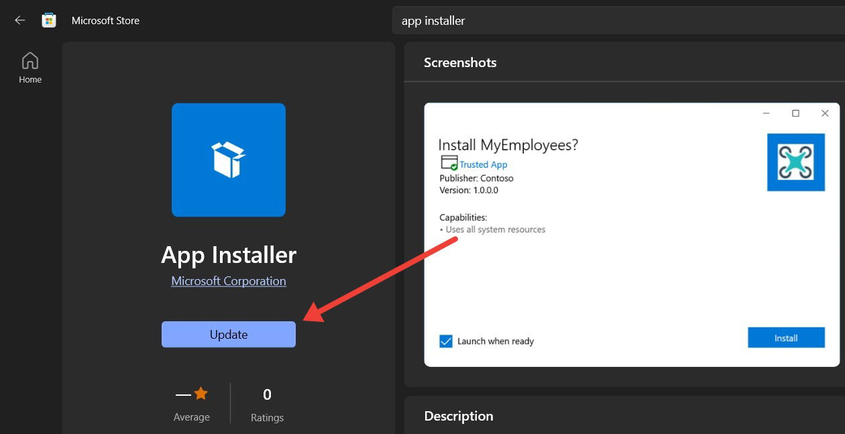
Task: Open the Home sidebar item
Action: [30, 68]
